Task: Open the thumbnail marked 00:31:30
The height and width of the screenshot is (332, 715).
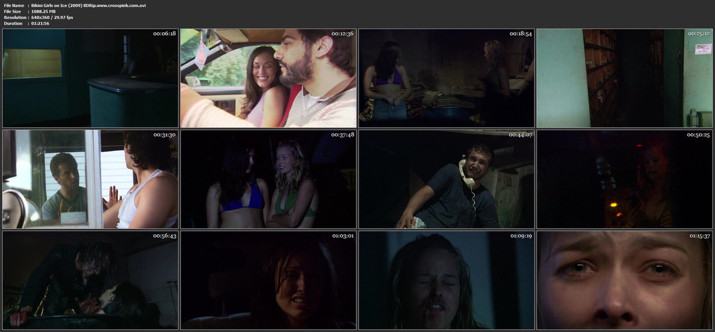Action: tap(90, 179)
